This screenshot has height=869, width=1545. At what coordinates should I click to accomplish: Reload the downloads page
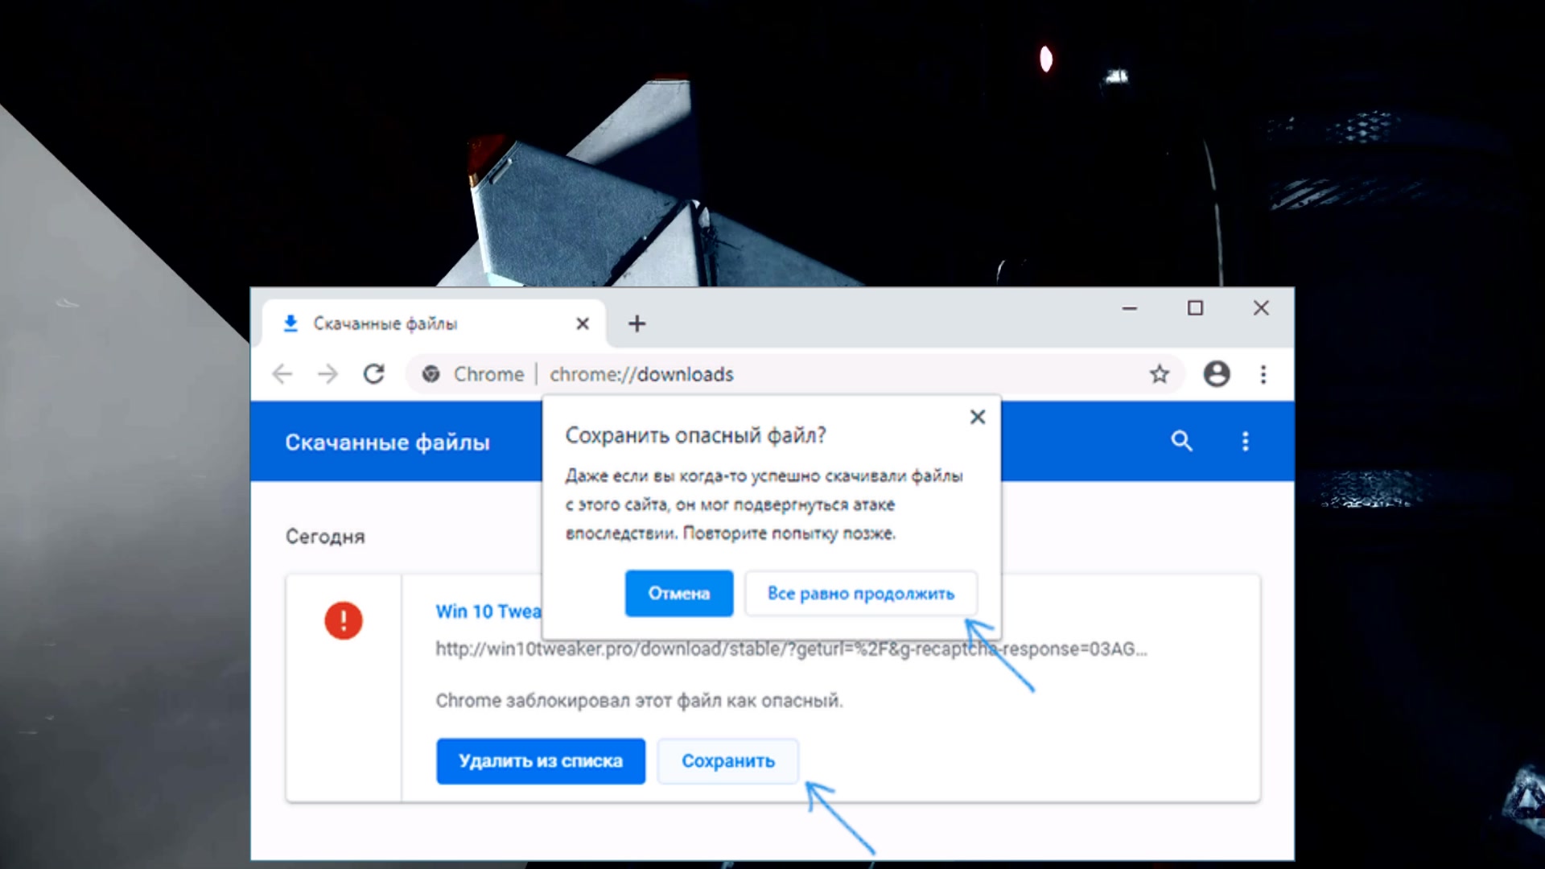click(x=374, y=374)
